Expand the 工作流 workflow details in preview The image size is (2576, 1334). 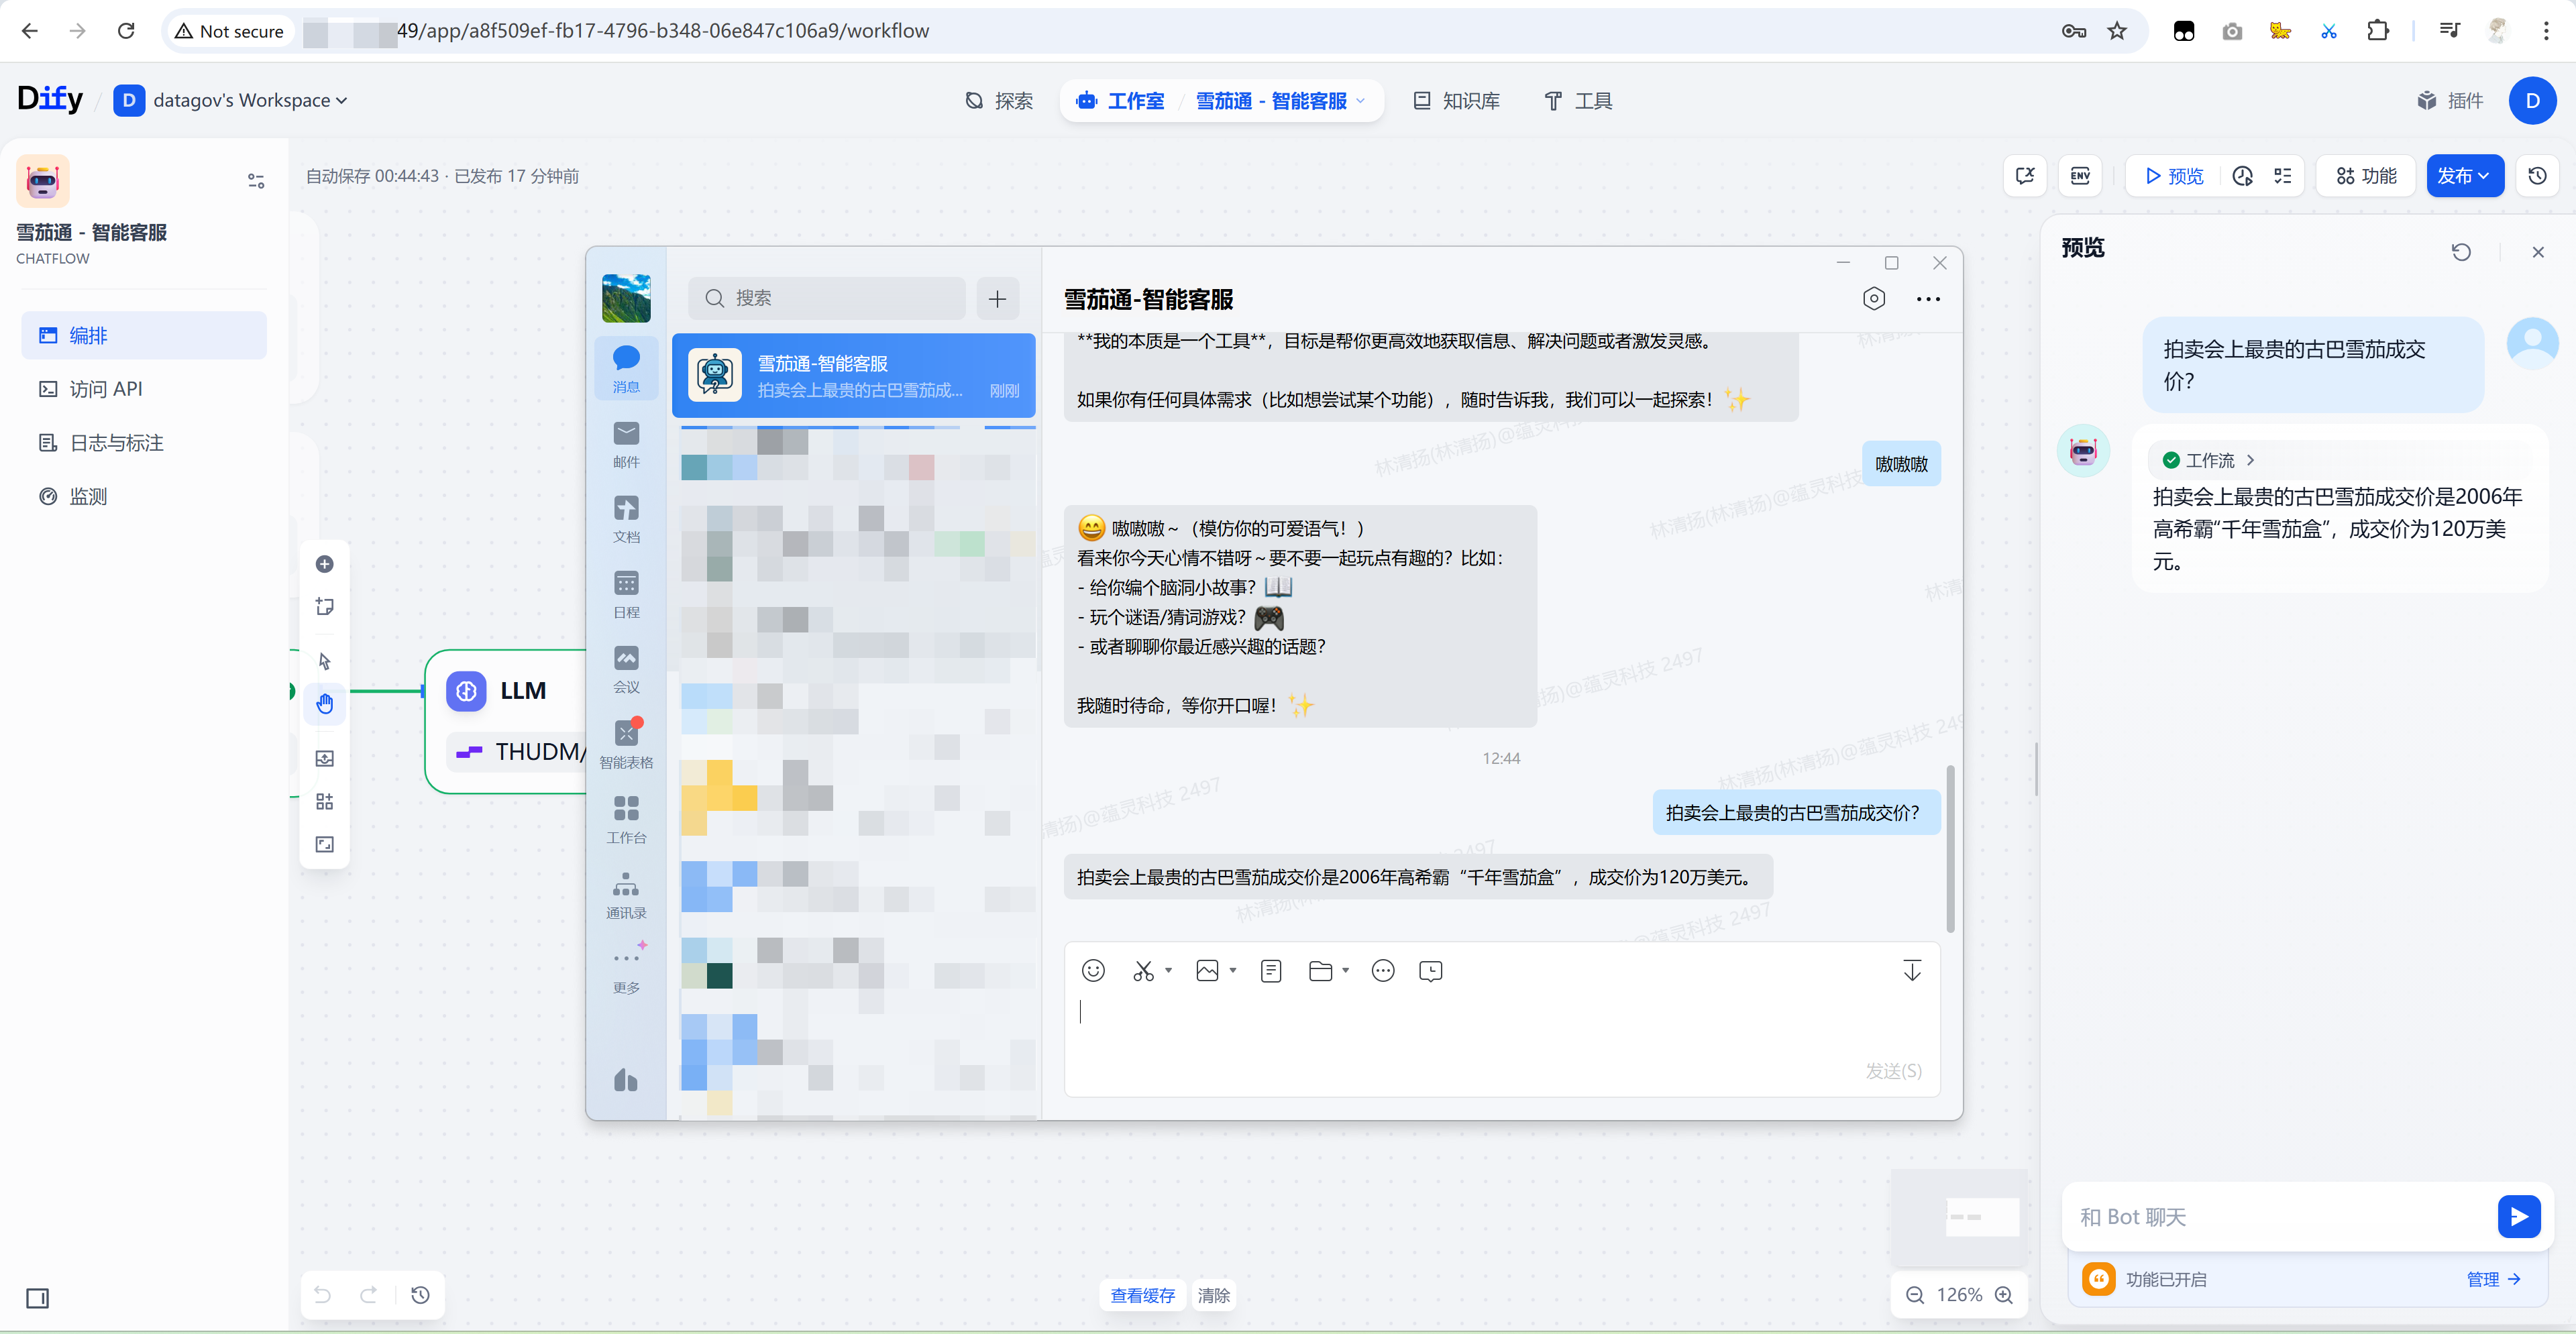(x=2208, y=460)
